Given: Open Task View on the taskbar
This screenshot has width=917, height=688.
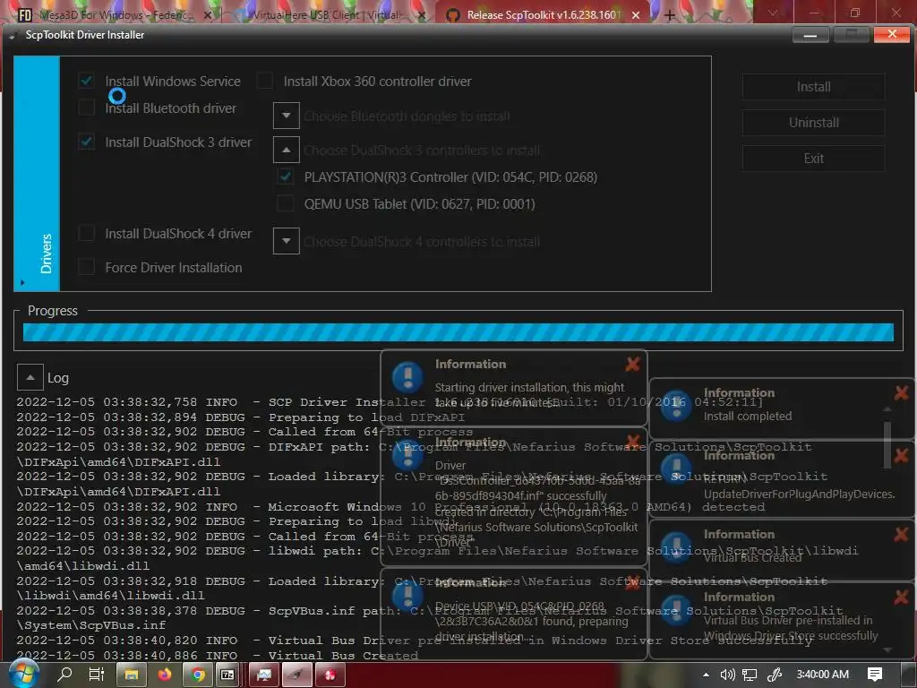Looking at the screenshot, I should (97, 675).
